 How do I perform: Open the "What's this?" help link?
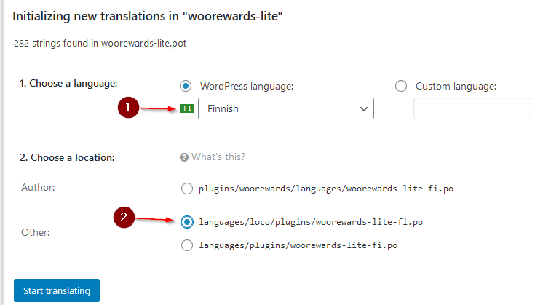218,157
